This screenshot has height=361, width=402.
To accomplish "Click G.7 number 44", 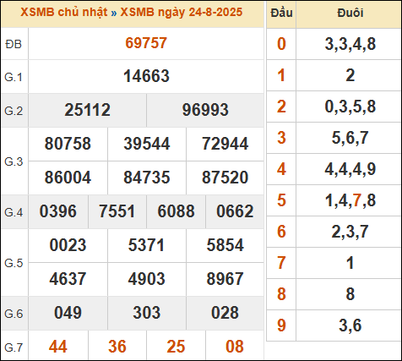I will tap(58, 347).
